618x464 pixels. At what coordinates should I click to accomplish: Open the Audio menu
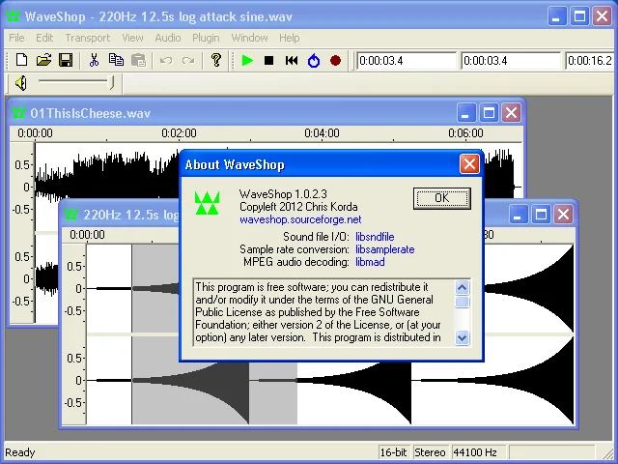click(x=167, y=38)
